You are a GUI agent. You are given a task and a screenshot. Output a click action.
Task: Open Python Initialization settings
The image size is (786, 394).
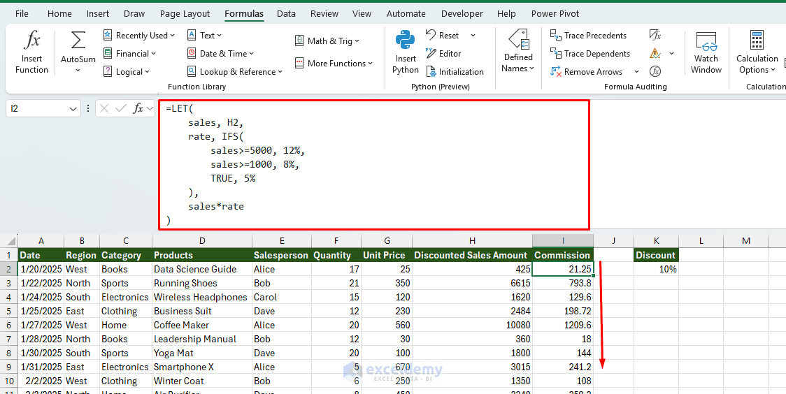click(455, 71)
